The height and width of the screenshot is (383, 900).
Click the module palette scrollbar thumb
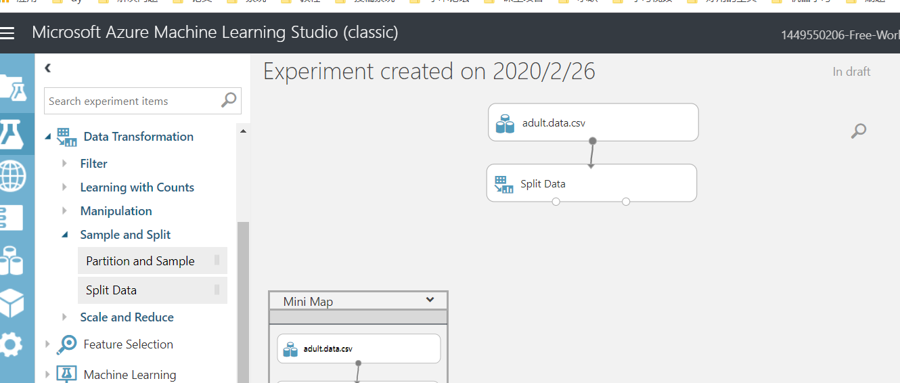tap(243, 301)
